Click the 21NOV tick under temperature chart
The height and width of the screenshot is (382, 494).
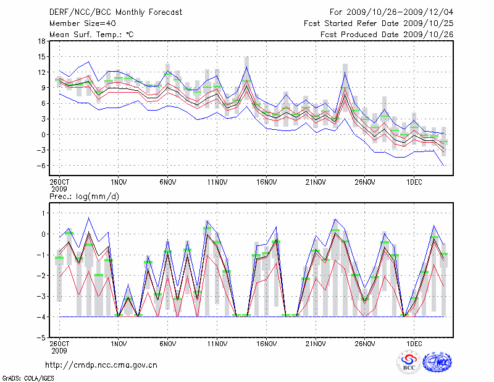316,182
